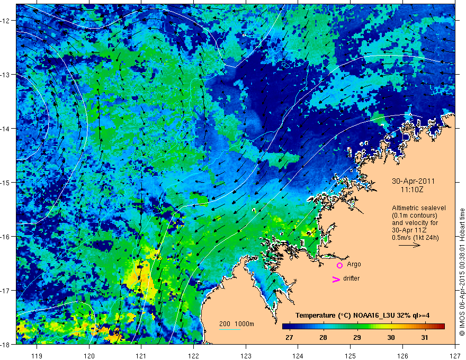This screenshot has height=360, width=466.
Task: Click latitude axis label '-18'
Action: (x=6, y=344)
